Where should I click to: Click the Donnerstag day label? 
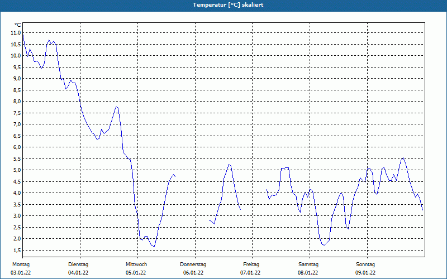pos(193,264)
